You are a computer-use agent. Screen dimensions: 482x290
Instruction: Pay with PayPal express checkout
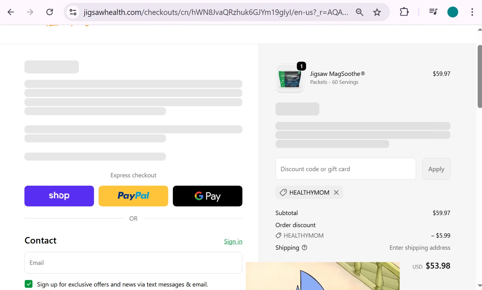[x=133, y=196]
